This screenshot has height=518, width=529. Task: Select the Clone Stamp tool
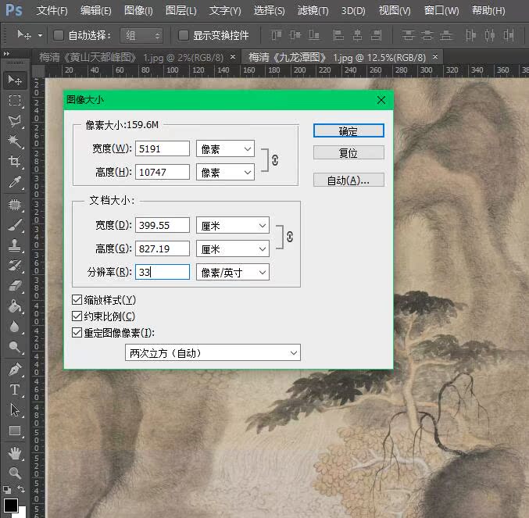tap(15, 245)
